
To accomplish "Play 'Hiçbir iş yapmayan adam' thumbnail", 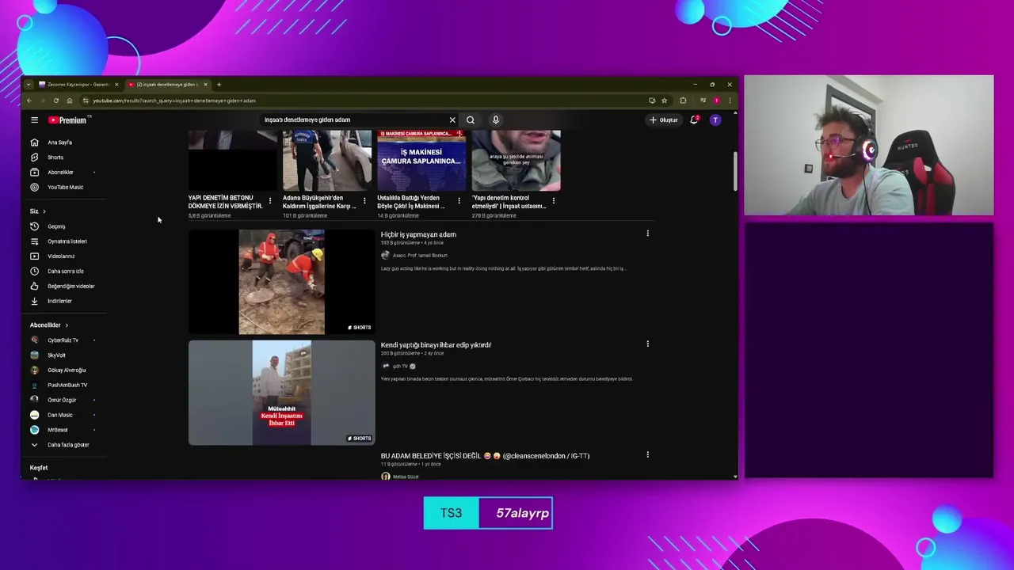I will (281, 283).
